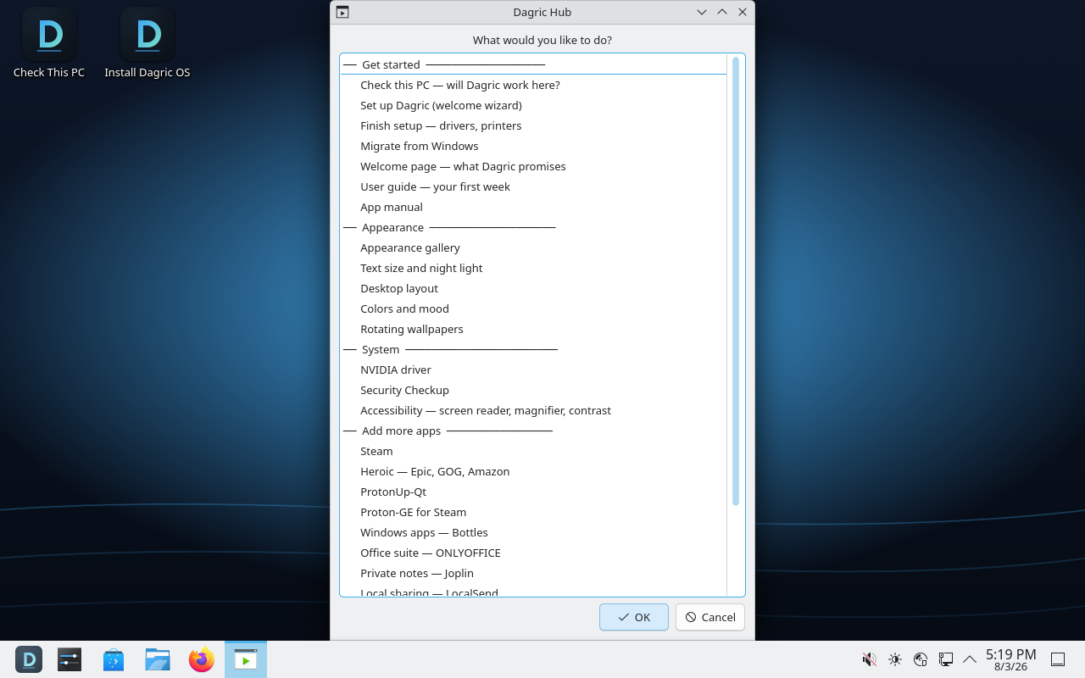Expand the hidden system tray icons arrow
The height and width of the screenshot is (678, 1085).
(x=970, y=659)
